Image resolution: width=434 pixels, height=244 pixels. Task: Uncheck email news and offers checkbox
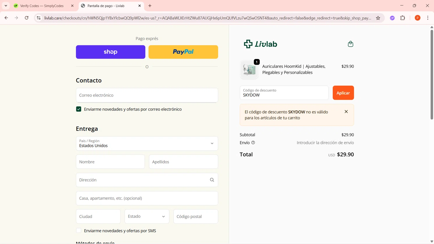click(79, 109)
